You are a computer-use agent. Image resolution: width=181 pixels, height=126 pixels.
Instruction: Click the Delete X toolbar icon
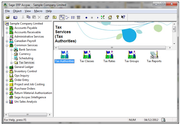[x=40, y=17]
